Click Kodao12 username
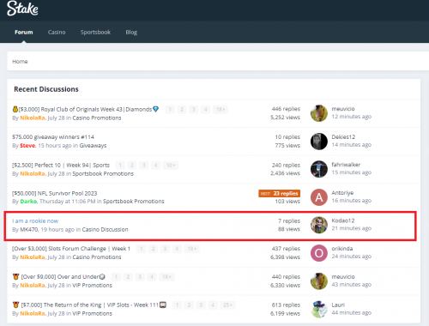The image size is (429, 326). pos(343,220)
